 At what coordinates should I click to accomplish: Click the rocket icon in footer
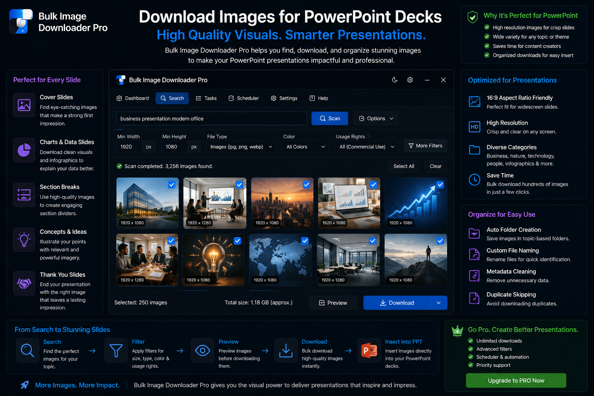click(24, 385)
